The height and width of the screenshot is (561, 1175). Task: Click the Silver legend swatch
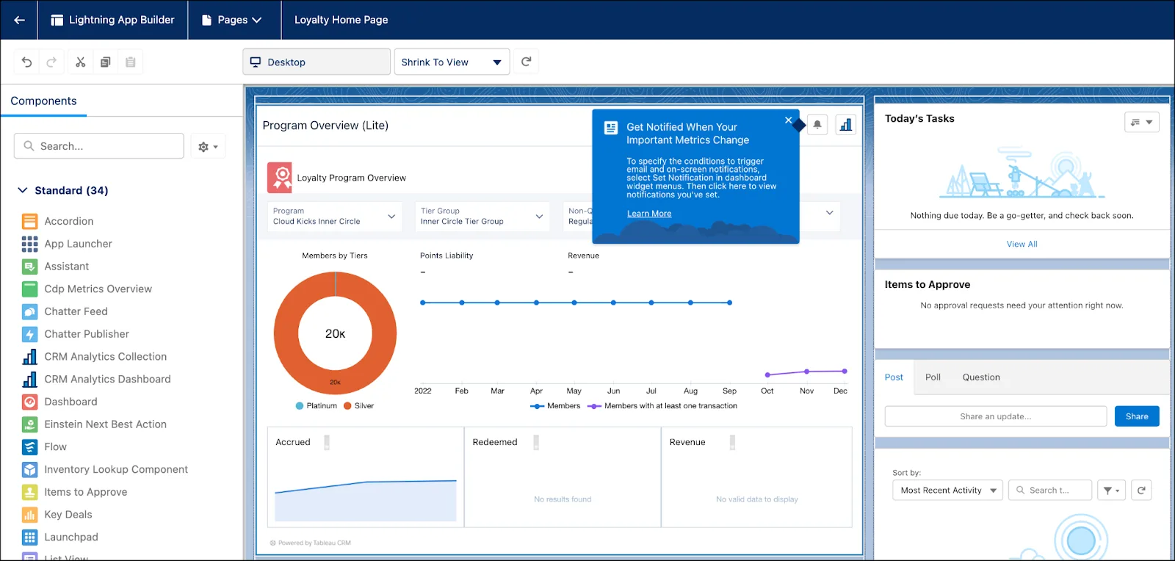point(347,406)
